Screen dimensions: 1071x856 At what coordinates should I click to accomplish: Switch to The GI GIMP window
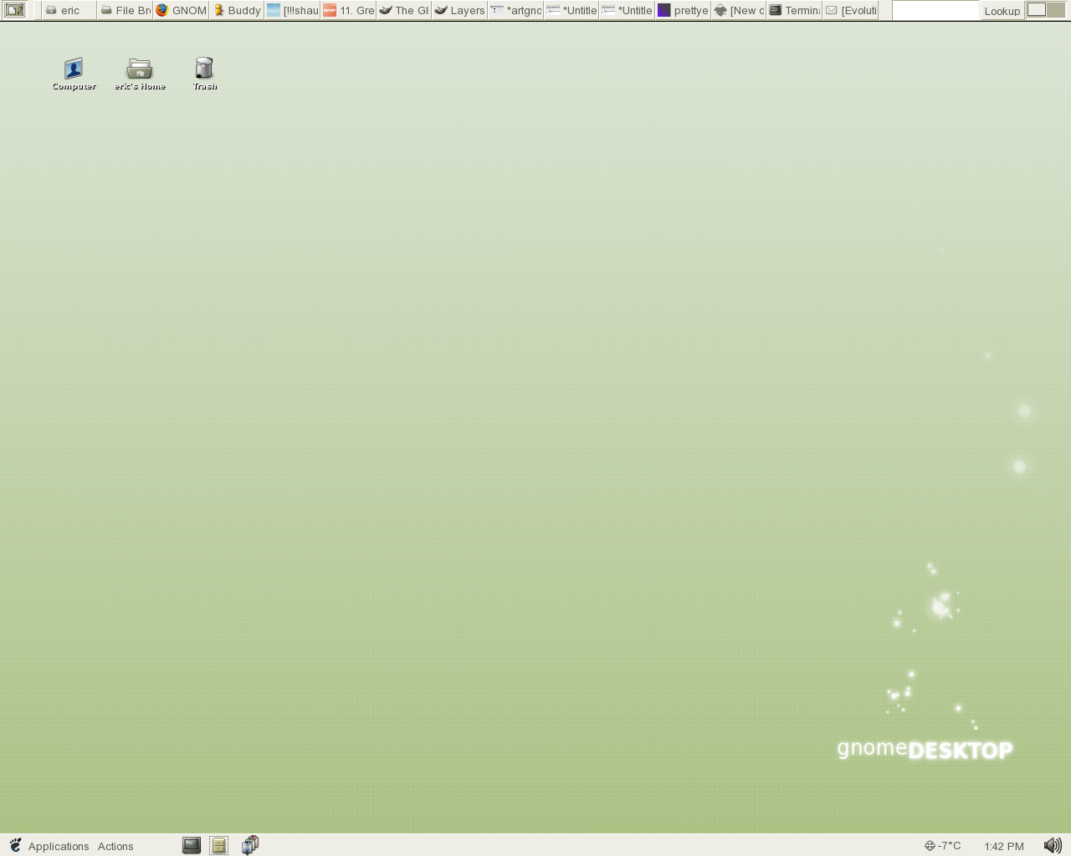pyautogui.click(x=404, y=10)
